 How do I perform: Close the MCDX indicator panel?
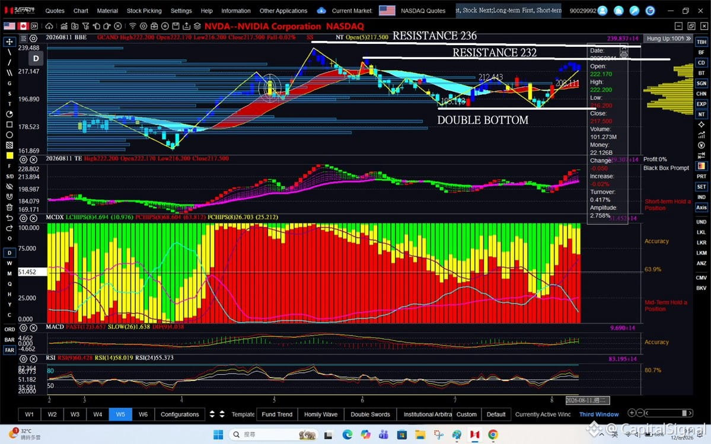point(34,218)
